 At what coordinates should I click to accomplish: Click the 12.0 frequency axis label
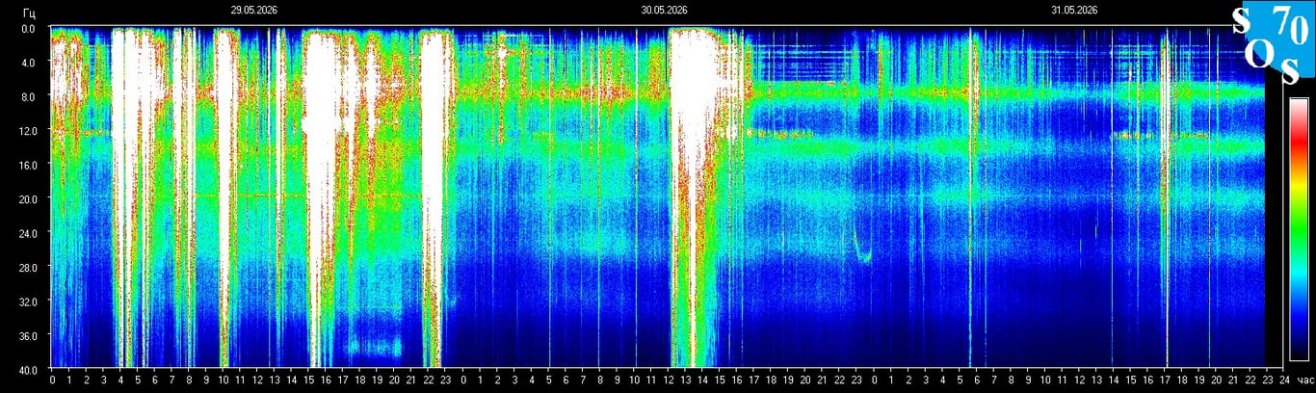click(28, 130)
